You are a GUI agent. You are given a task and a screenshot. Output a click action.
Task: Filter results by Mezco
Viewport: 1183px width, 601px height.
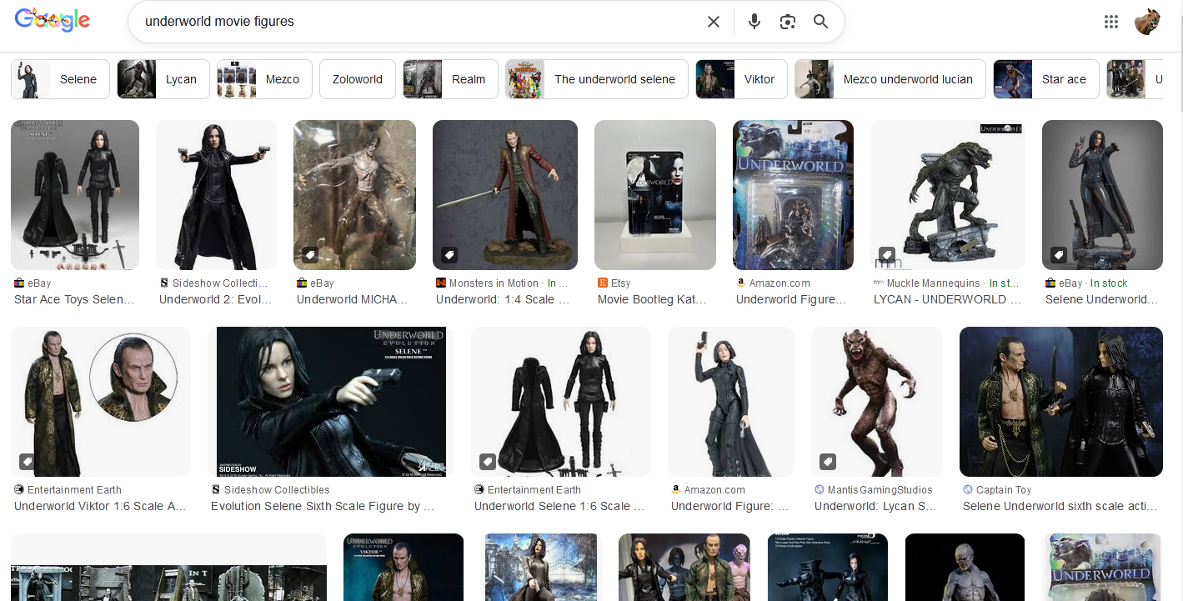(264, 79)
